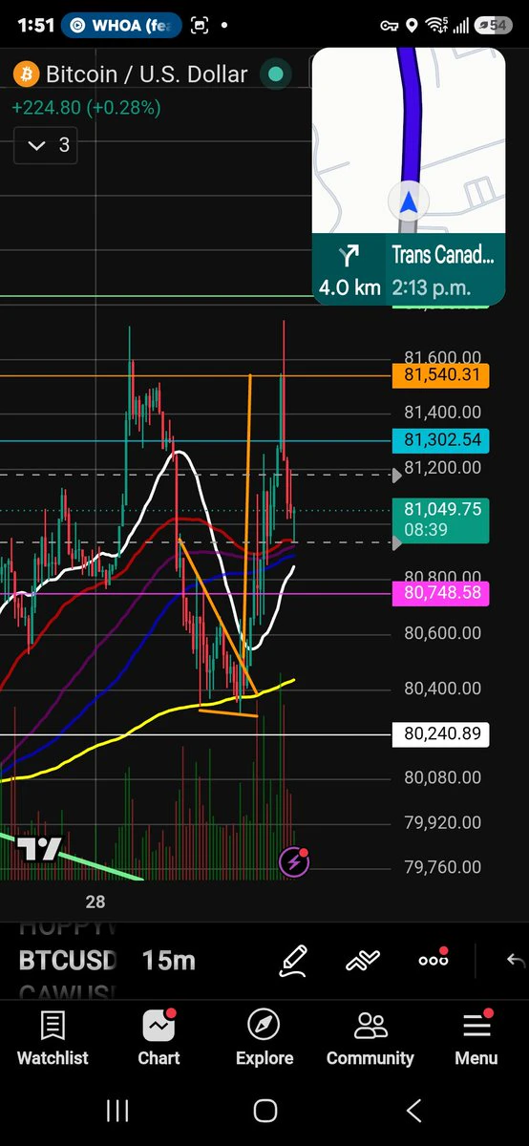Tap the turn-right 4.0 km direction panel
The image size is (529, 1146).
point(349,270)
